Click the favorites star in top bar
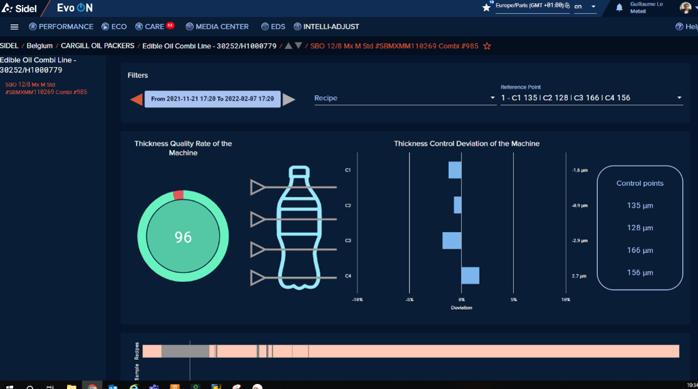 coord(486,8)
